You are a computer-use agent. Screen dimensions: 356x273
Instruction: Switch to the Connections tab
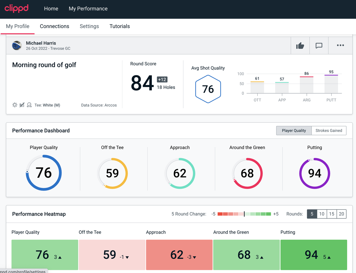pyautogui.click(x=55, y=26)
